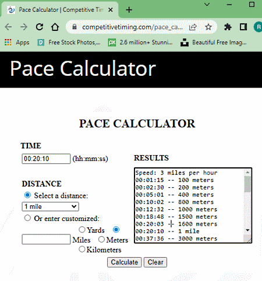Close the Pace Calculator tab
Viewport: 262px width, 281px height.
(x=111, y=10)
